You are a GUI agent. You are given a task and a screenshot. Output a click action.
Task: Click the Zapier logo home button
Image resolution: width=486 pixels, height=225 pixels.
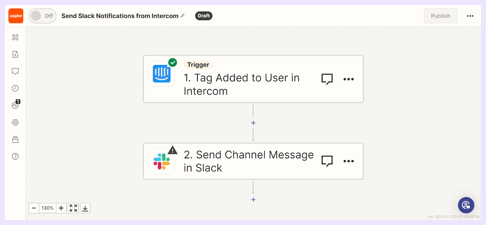16,16
